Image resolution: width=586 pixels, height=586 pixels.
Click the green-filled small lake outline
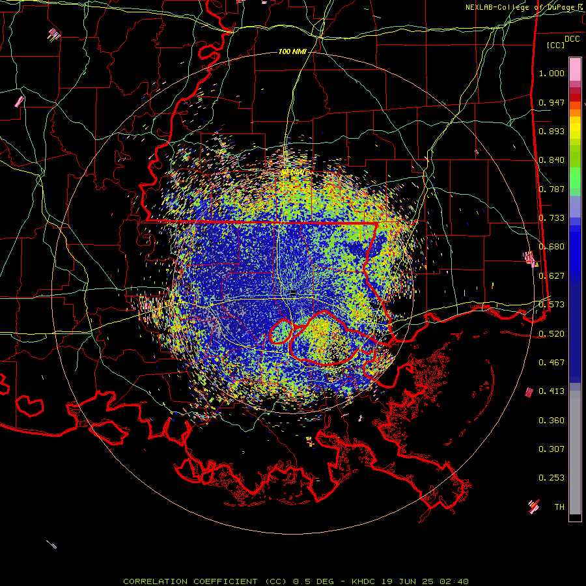point(281,331)
